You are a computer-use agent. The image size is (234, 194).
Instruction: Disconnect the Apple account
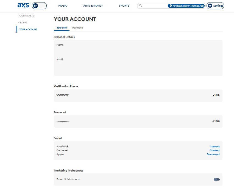(x=213, y=154)
